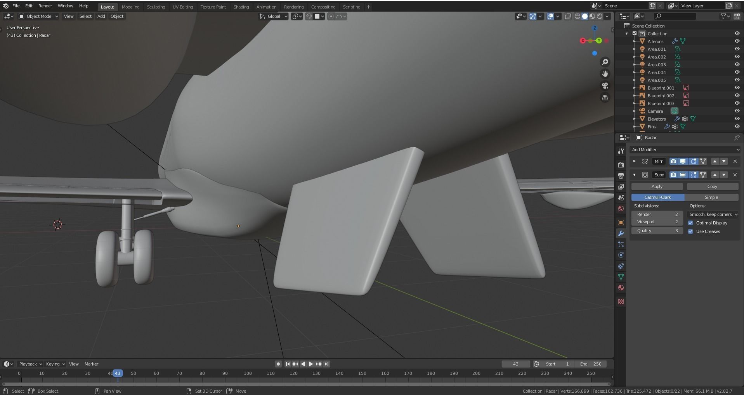Hide Camera via eye icon
Viewport: 744px width, 395px height.
[x=737, y=111]
